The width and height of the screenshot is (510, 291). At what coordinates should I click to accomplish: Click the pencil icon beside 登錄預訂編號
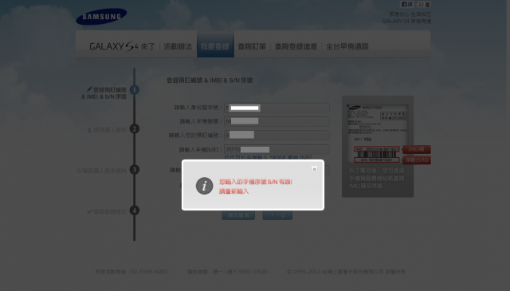pos(89,88)
